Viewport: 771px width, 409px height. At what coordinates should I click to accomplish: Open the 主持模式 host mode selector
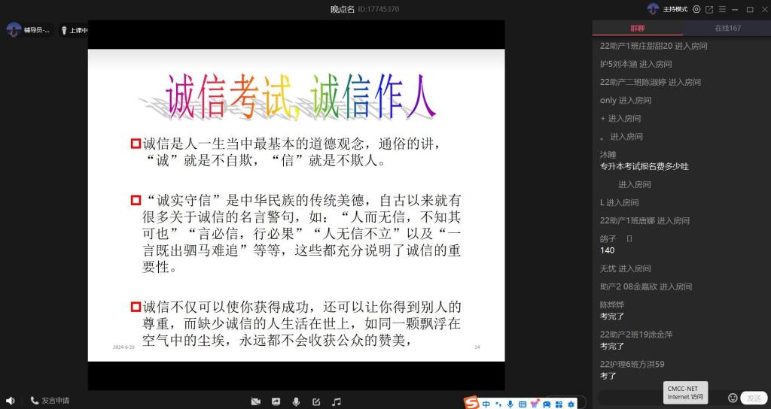tap(668, 9)
